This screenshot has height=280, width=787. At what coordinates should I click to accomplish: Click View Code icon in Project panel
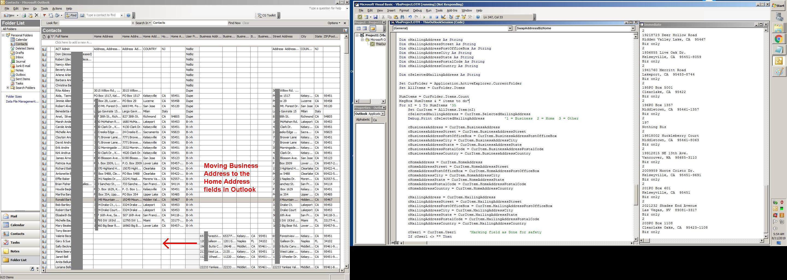coord(359,28)
